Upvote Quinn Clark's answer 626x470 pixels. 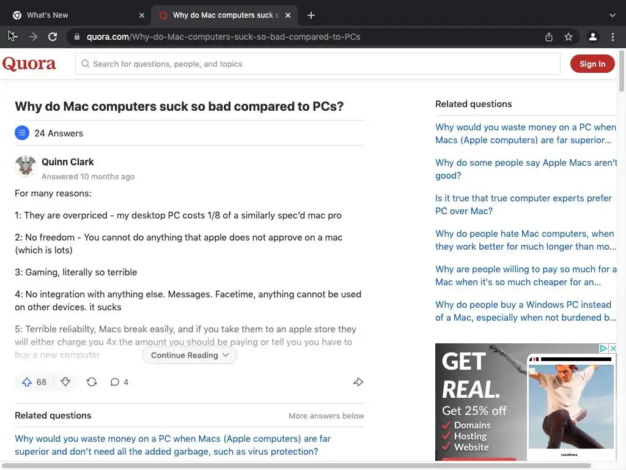(x=27, y=382)
